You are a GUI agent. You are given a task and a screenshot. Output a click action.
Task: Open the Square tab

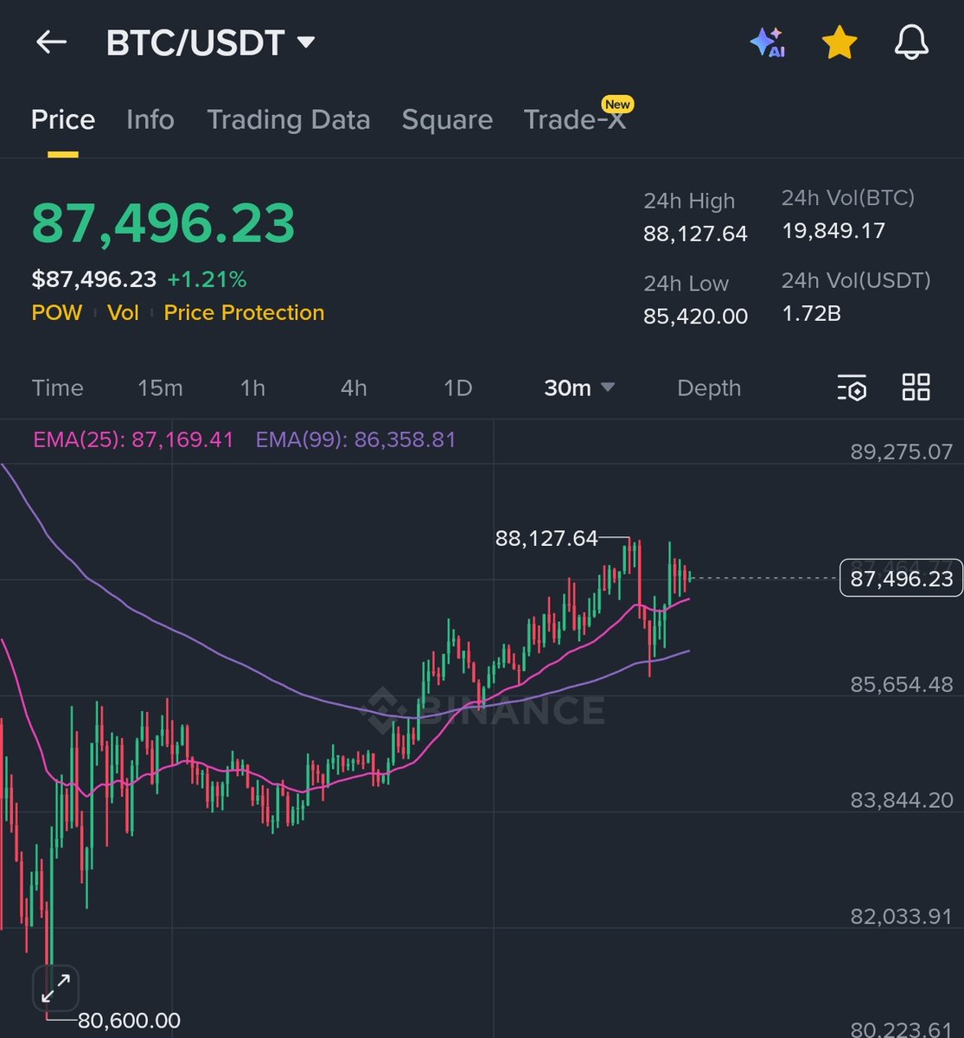point(447,119)
